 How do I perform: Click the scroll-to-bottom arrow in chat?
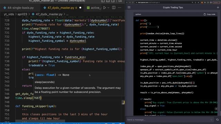[x=216, y=109]
